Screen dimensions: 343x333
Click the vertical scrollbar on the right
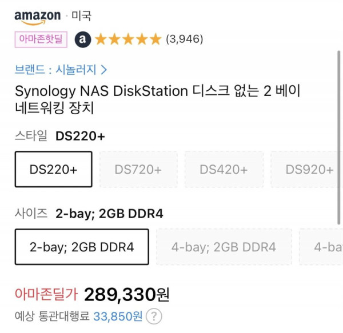[x=339, y=138]
